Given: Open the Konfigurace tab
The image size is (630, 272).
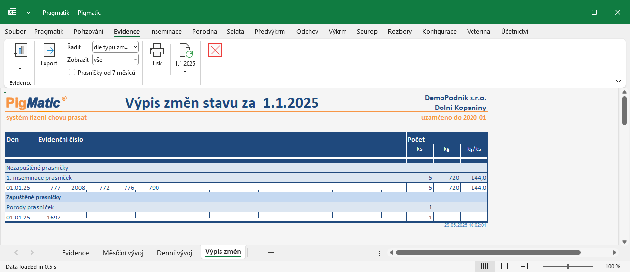Looking at the screenshot, I should pyautogui.click(x=440, y=31).
